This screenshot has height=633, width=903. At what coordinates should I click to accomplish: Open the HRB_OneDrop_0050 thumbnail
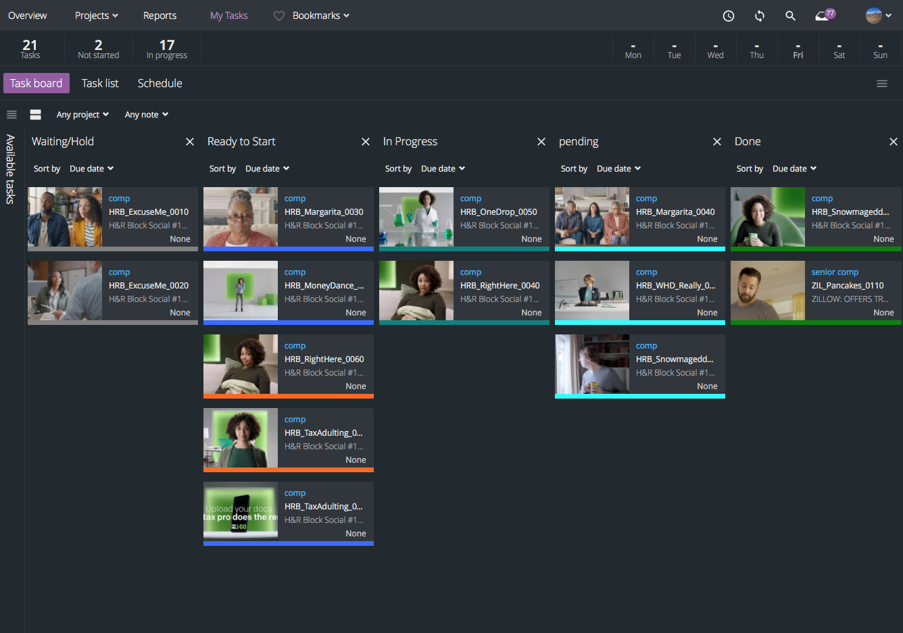pyautogui.click(x=416, y=218)
